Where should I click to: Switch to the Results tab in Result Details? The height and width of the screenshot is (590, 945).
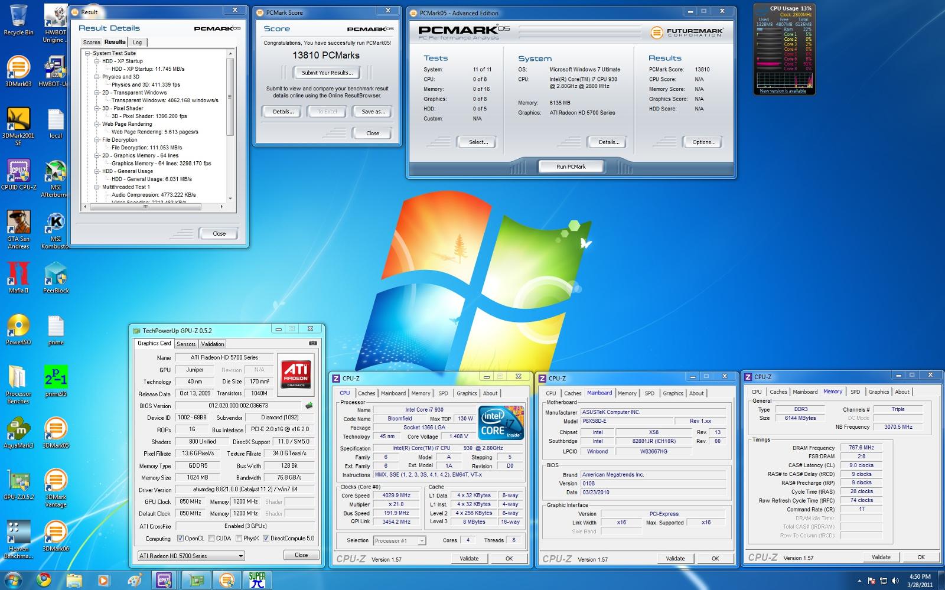coord(115,42)
